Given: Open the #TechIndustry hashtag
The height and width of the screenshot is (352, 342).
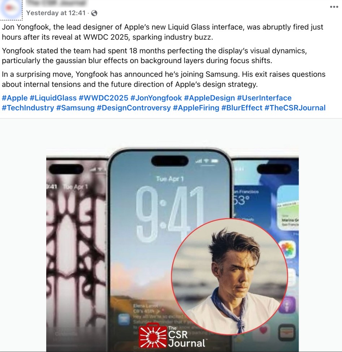Looking at the screenshot, I should click(x=28, y=108).
